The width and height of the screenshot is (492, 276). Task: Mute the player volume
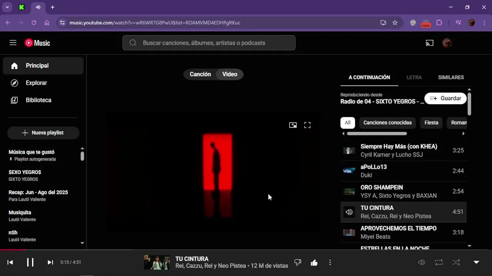[421, 262]
